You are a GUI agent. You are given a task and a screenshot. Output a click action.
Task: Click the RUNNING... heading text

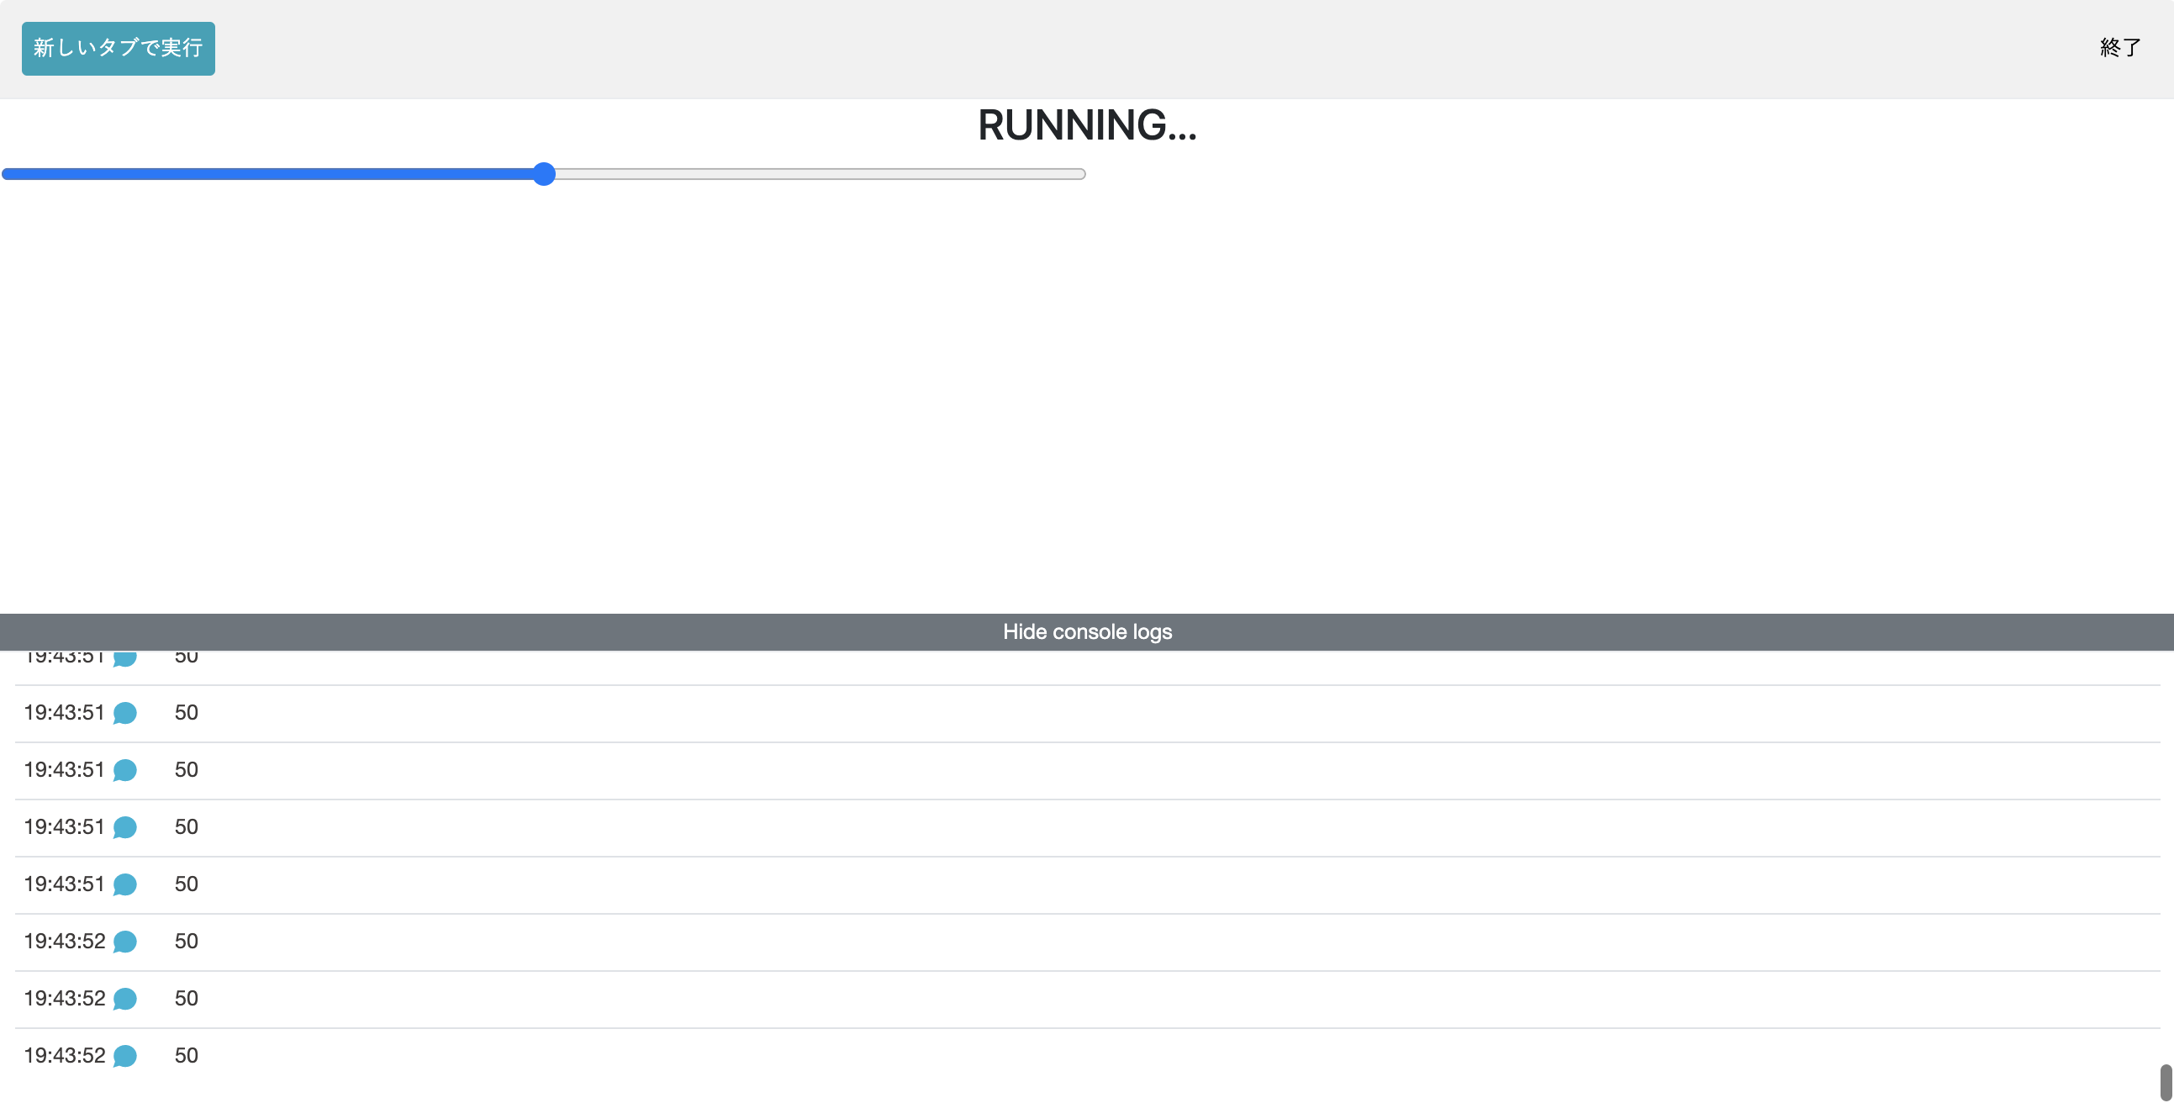click(x=1087, y=125)
